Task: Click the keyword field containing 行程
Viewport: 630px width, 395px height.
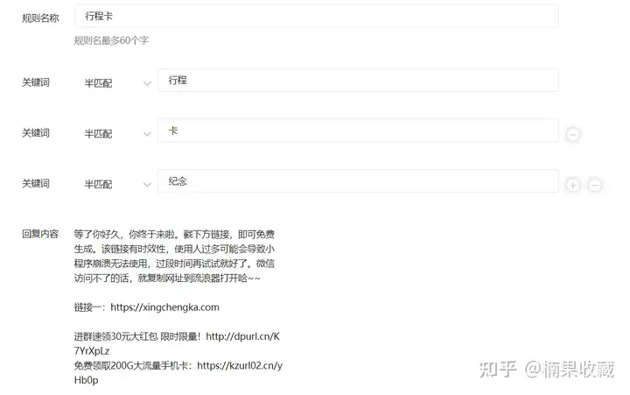Action: click(358, 80)
